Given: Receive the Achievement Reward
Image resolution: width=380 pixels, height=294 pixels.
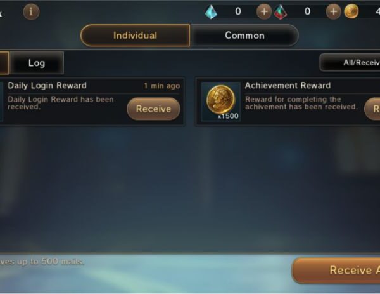Looking at the screenshot, I should 372,109.
